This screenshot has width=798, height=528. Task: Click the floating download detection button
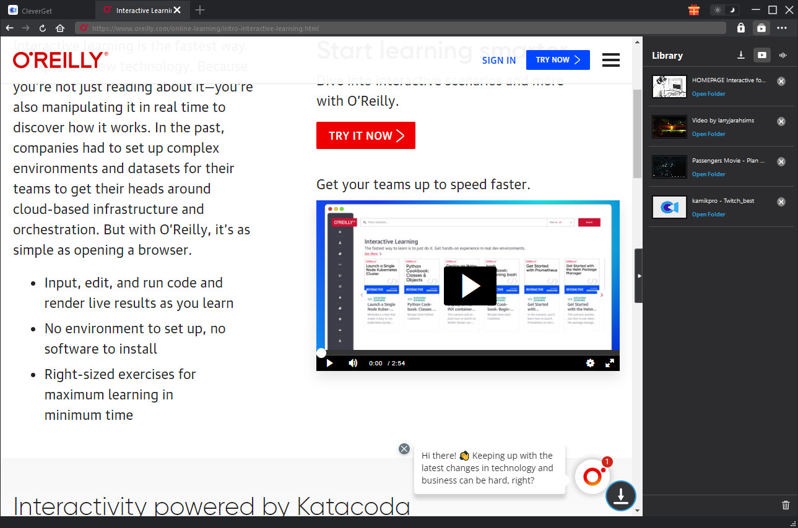621,496
